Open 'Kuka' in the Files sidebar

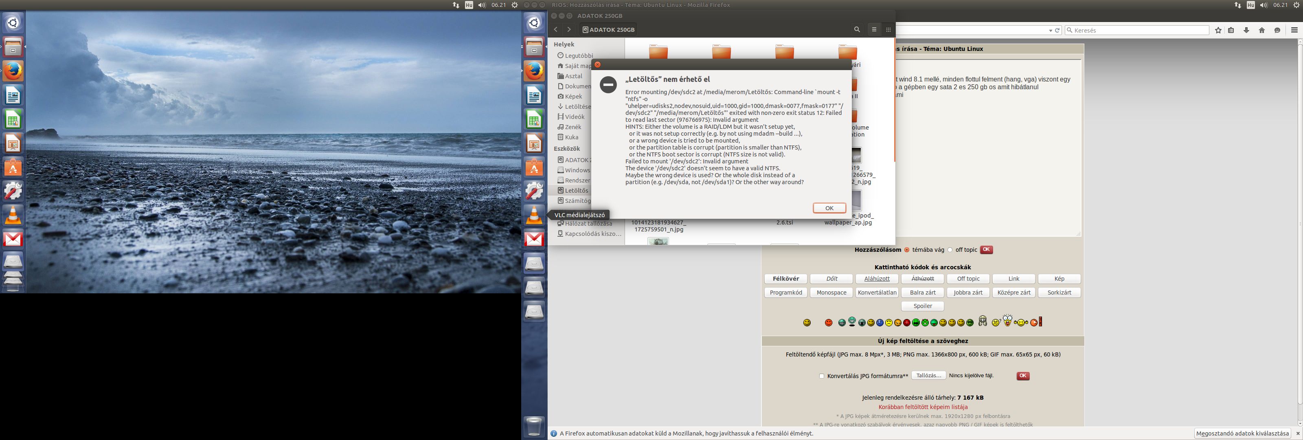(x=568, y=137)
